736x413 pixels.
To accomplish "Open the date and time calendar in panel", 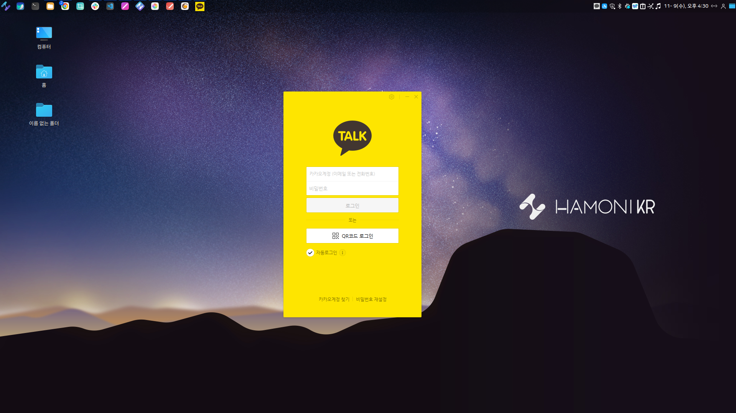I will [x=686, y=6].
